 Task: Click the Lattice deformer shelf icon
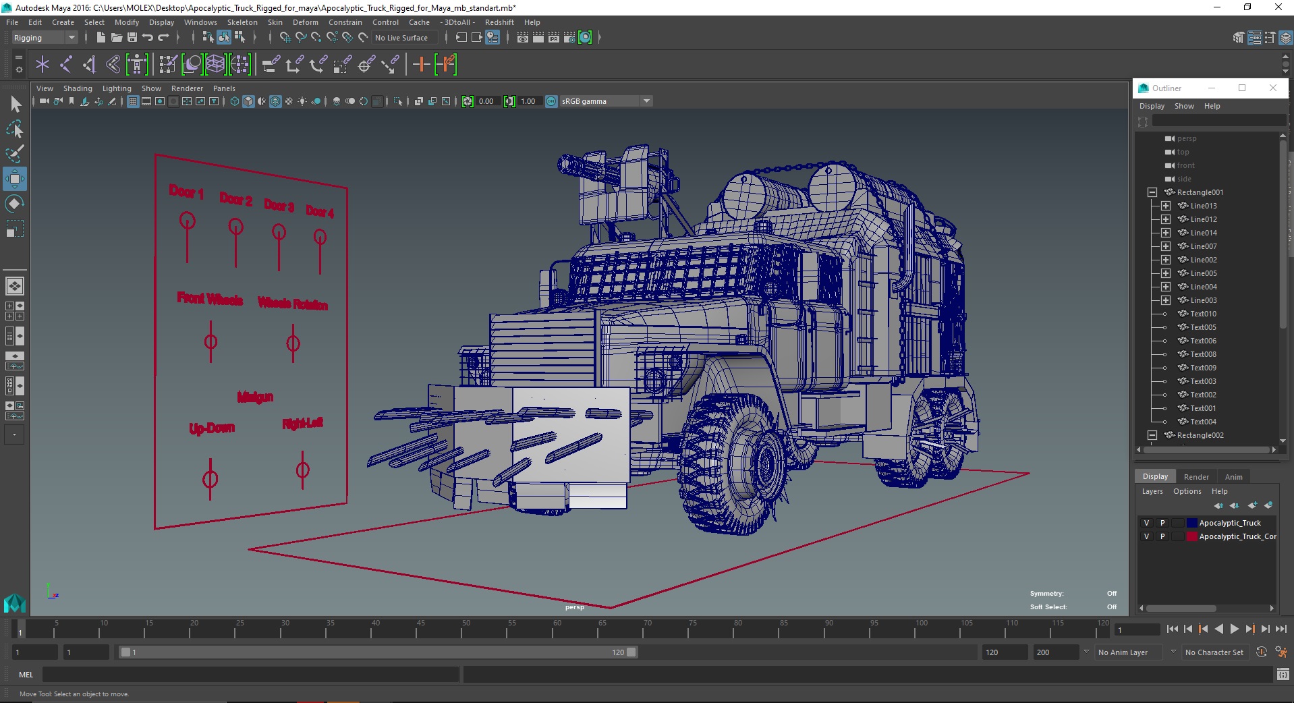215,65
